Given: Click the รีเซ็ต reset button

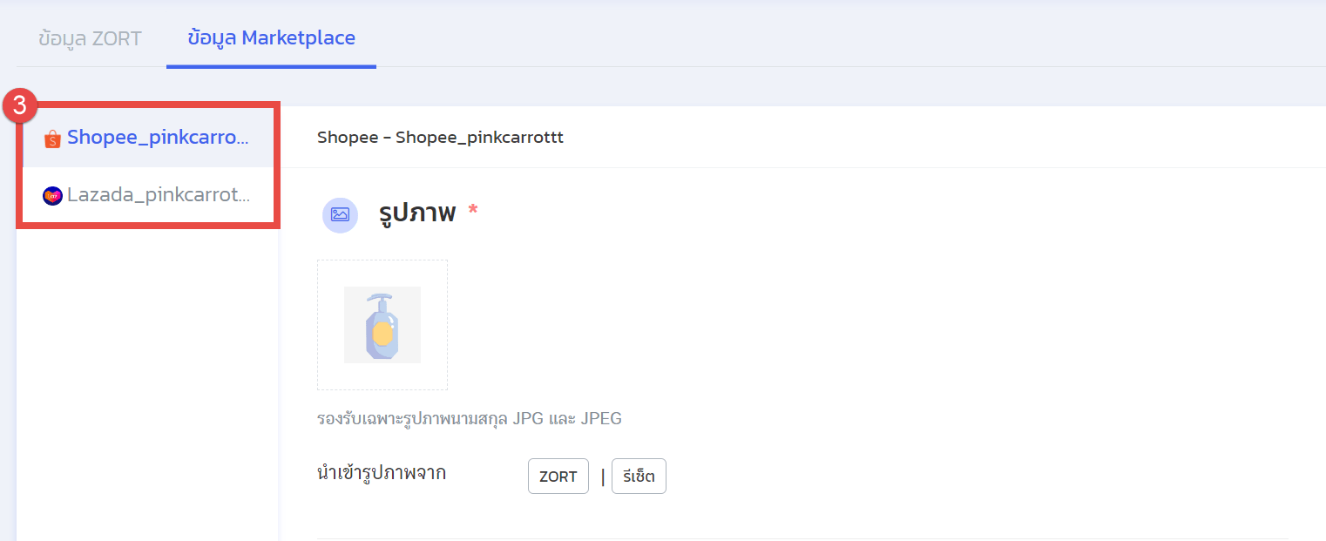Looking at the screenshot, I should click(639, 477).
